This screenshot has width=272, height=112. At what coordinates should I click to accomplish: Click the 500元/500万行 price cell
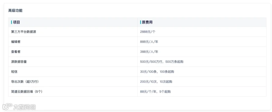click(162, 62)
